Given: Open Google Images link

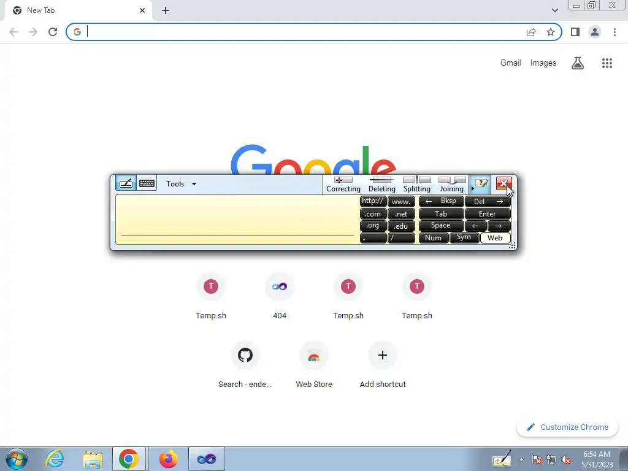Looking at the screenshot, I should tap(543, 63).
